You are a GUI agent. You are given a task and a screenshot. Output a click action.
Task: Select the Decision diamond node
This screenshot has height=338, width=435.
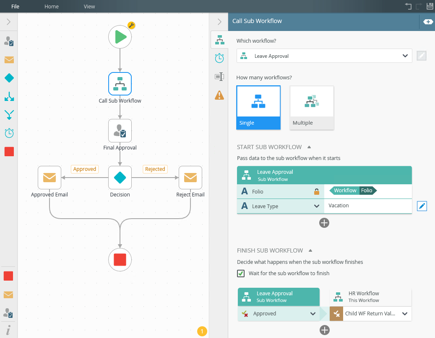(x=120, y=178)
